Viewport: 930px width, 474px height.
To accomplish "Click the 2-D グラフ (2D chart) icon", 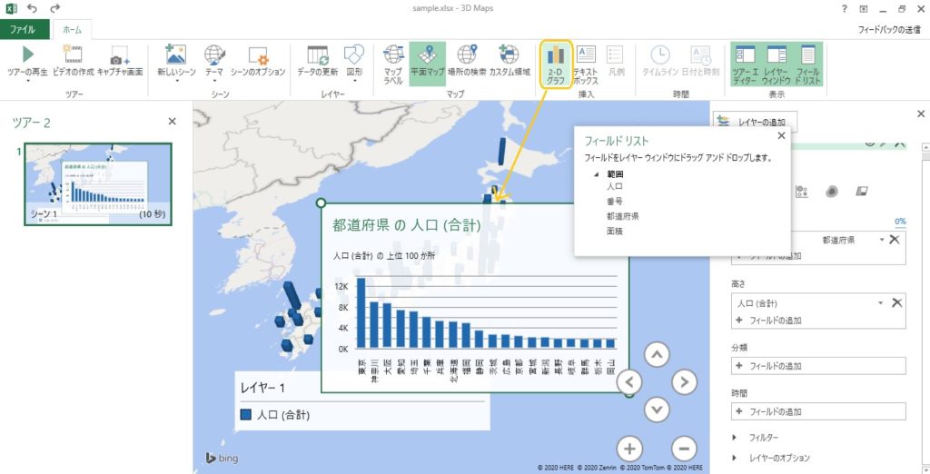I will [556, 64].
